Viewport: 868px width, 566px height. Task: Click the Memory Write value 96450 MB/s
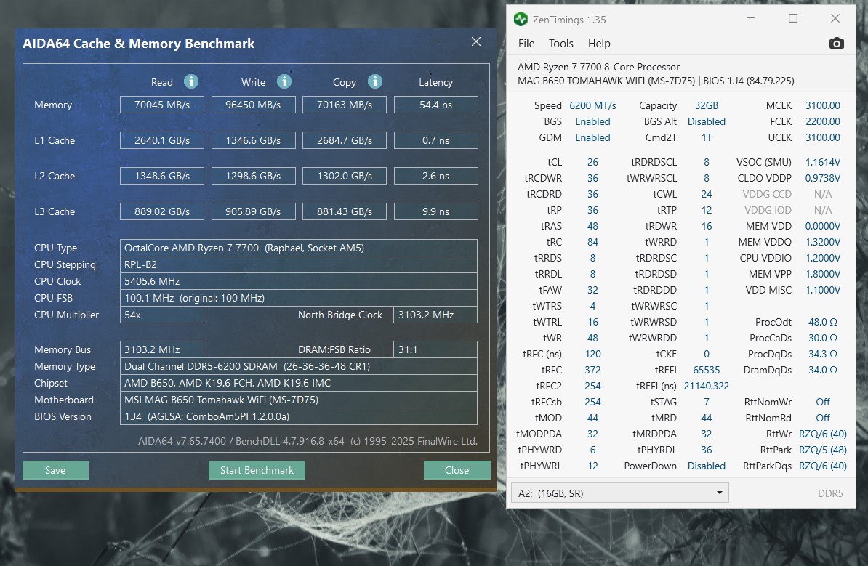click(253, 105)
